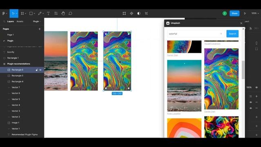Image resolution: width=261 pixels, height=147 pixels.
Task: Open the Frame tool dropdown arrow
Action: click(x=25, y=13)
